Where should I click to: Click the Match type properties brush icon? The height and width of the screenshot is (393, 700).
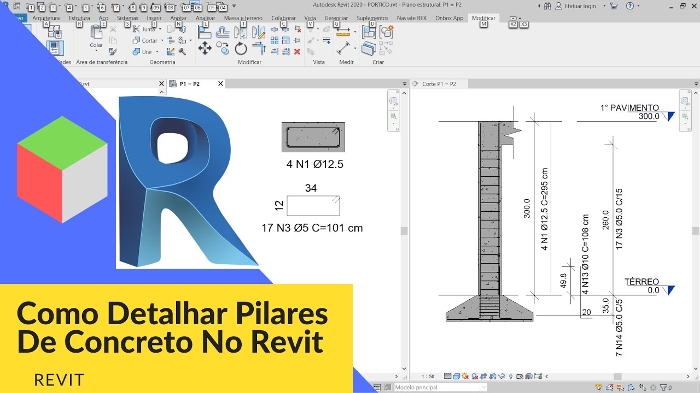[x=113, y=51]
